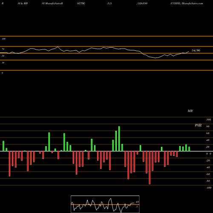
Task: Click the MR axis label -80
Action: point(208,181)
